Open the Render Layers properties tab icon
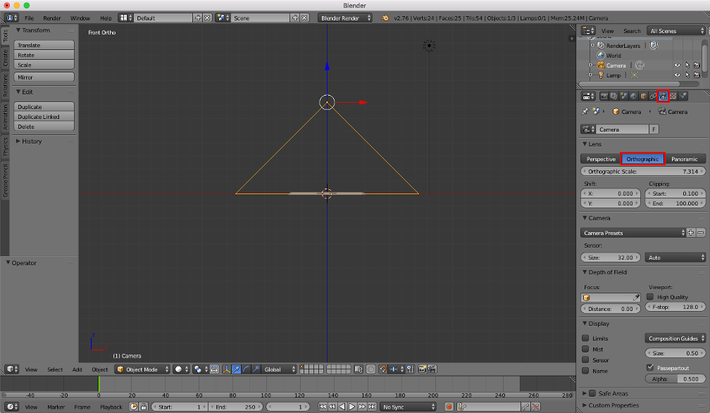The height and width of the screenshot is (413, 710). point(614,96)
